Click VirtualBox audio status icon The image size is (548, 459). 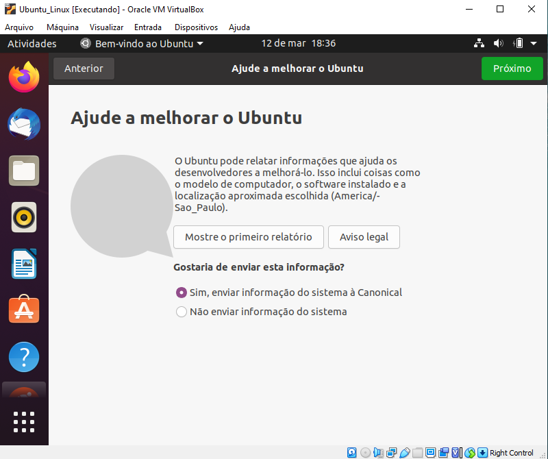(378, 453)
